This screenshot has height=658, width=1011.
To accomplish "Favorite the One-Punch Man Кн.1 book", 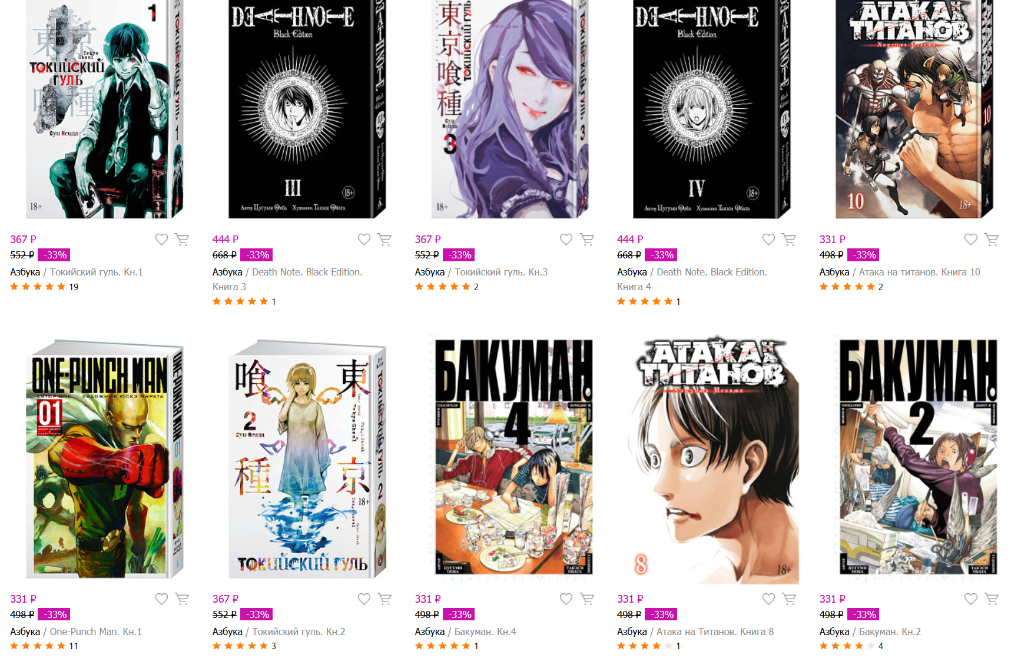I will (161, 599).
